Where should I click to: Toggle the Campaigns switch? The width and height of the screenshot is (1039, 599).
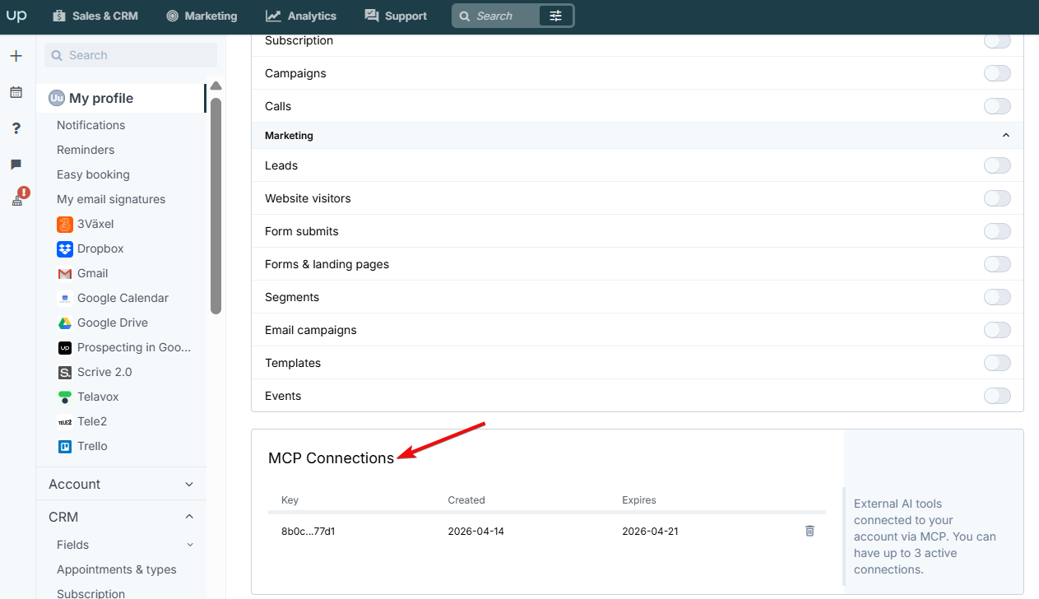click(997, 73)
